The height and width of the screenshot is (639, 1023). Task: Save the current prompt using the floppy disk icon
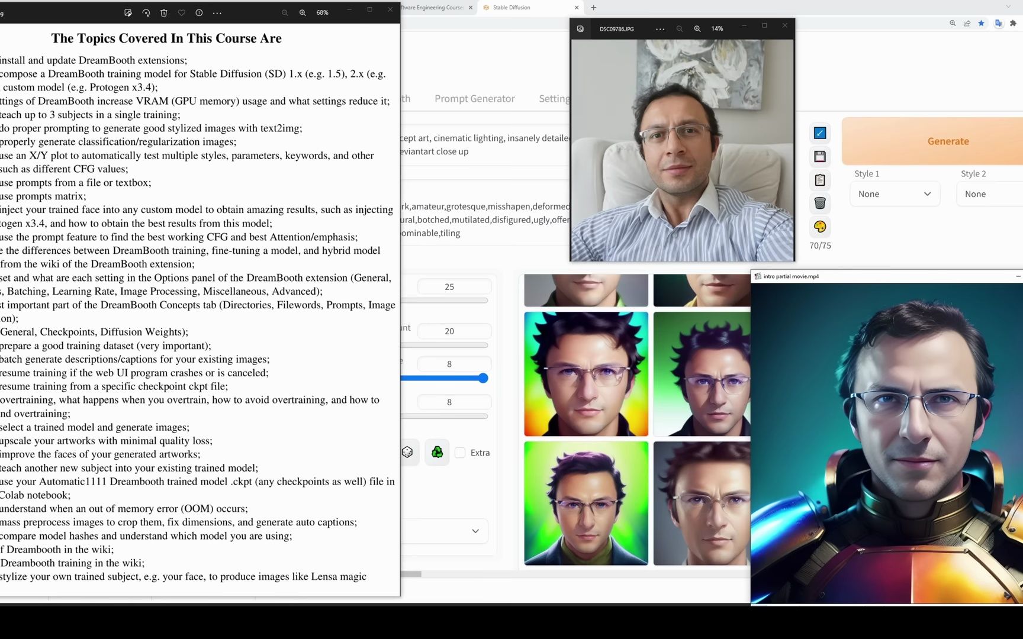pyautogui.click(x=820, y=156)
